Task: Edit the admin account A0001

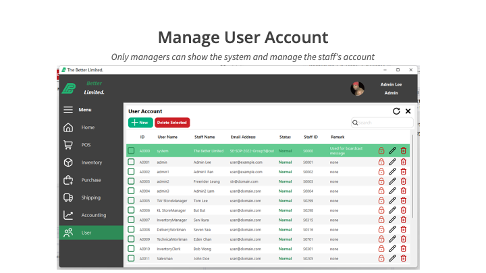Action: [x=392, y=162]
